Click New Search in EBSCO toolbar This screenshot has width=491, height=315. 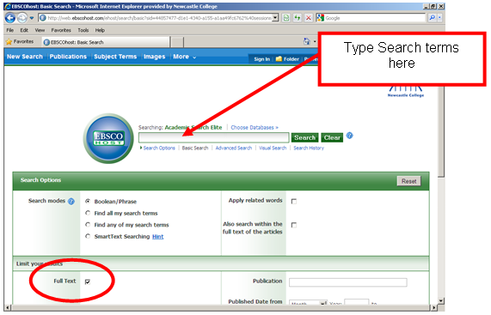tap(25, 57)
